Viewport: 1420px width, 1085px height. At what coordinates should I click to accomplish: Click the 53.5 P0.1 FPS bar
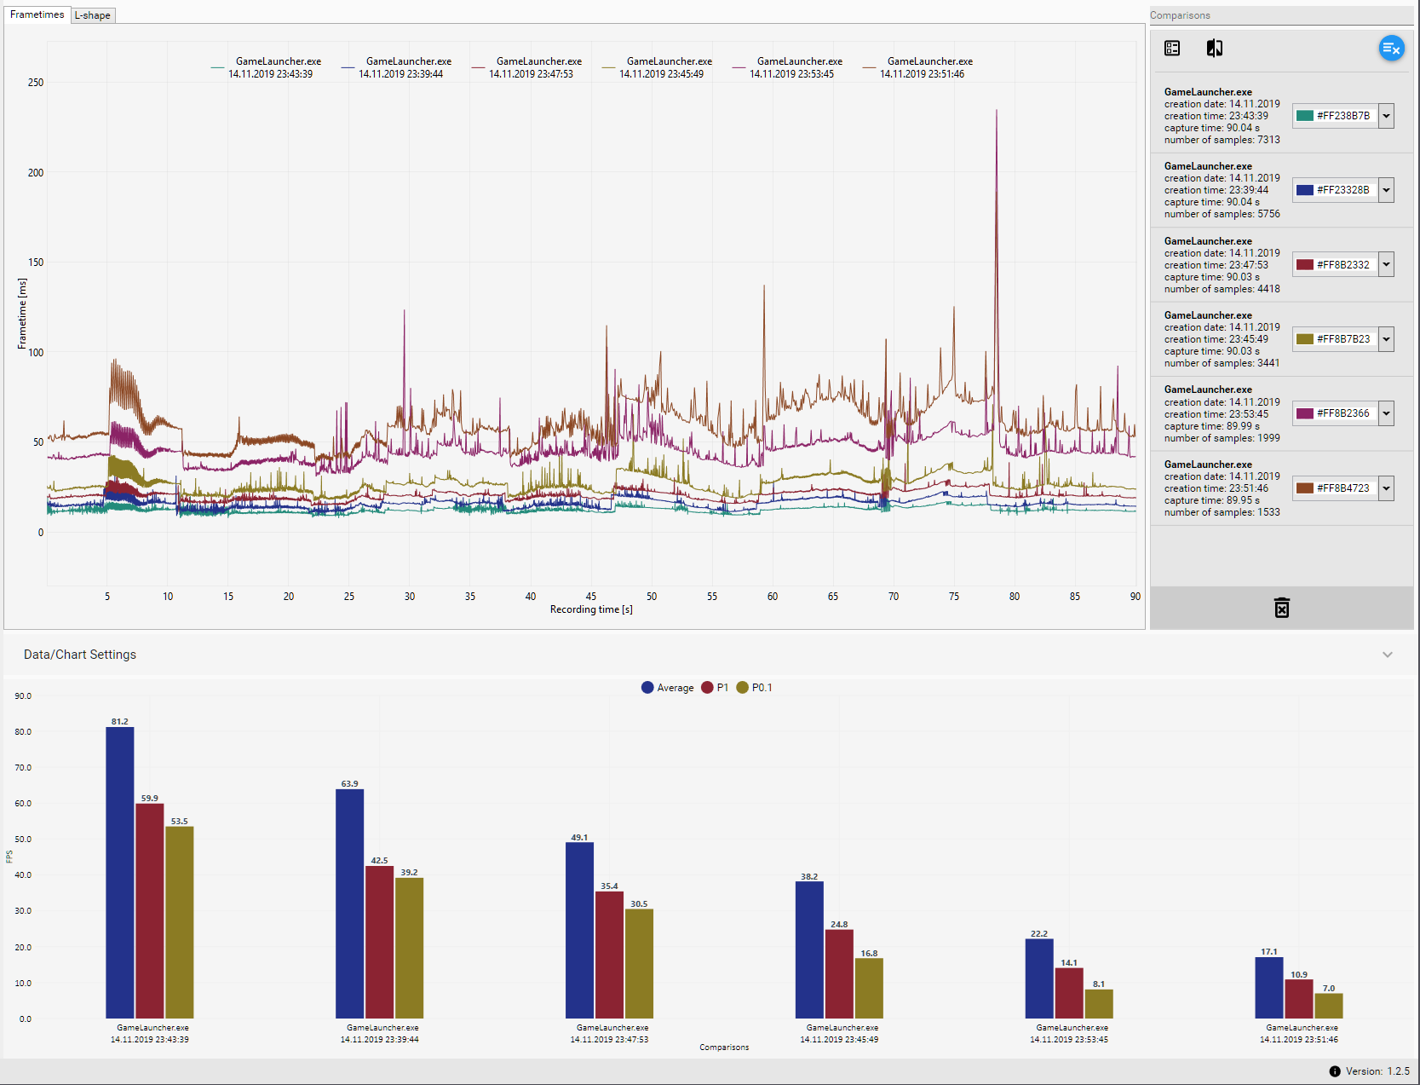[x=180, y=922]
